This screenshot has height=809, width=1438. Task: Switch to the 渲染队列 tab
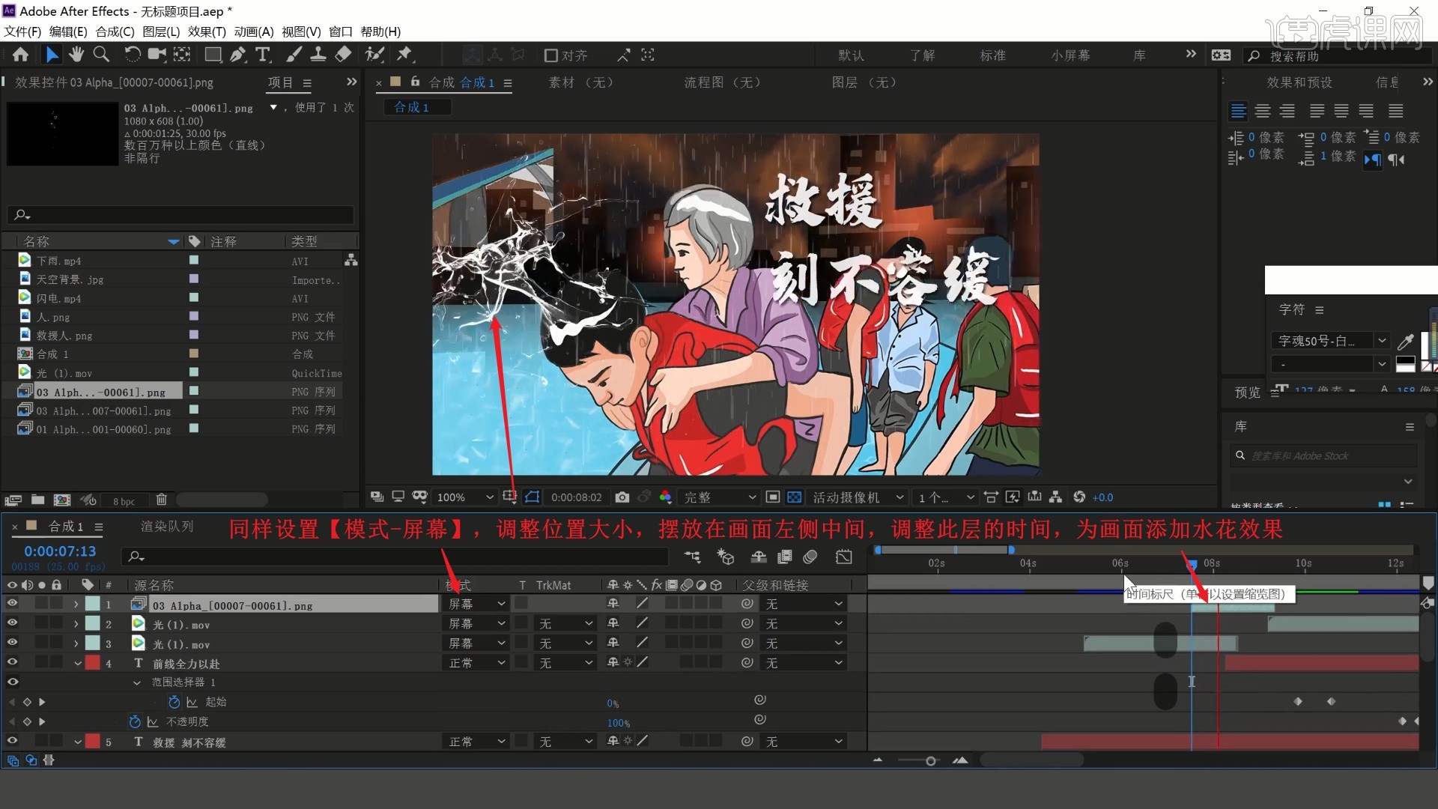point(167,527)
